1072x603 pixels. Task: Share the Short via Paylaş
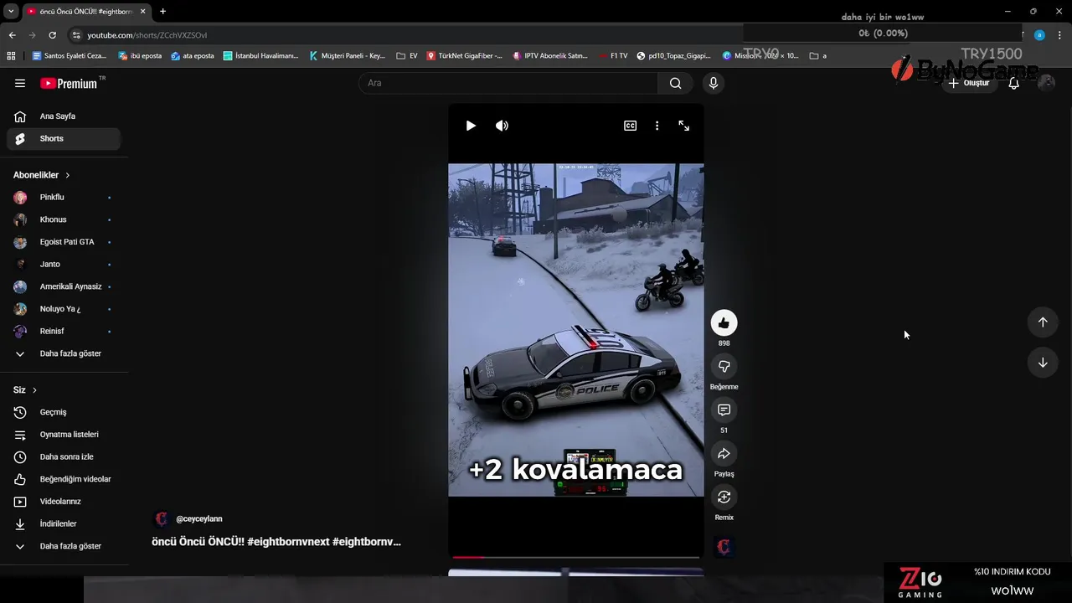(x=724, y=454)
